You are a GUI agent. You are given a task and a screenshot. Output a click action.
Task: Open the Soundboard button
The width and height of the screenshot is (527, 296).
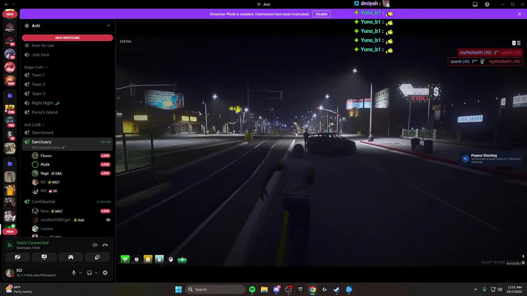point(97,257)
